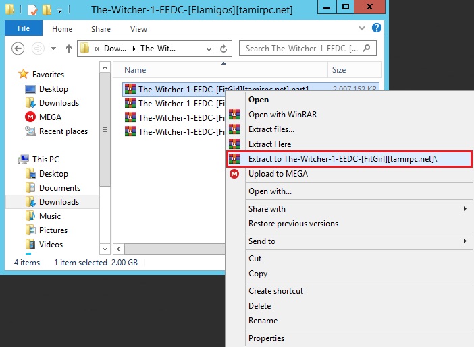Viewport: 474px width, 347px height.
Task: Expand the ribbon with the chevron
Action: [363, 29]
